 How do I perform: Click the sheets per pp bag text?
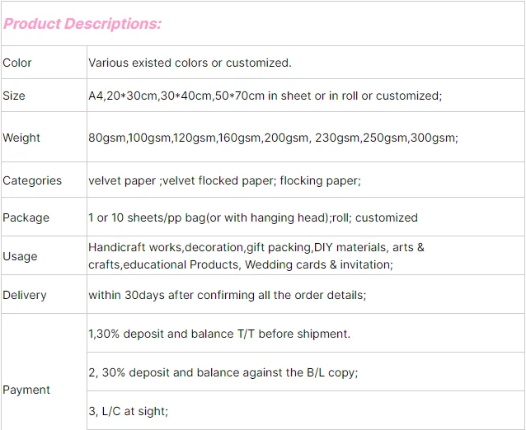(x=252, y=217)
